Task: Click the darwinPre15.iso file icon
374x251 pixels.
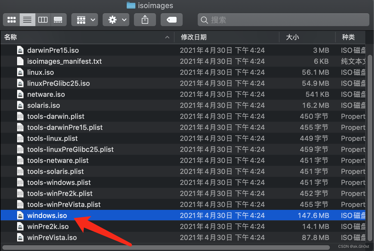Action: (20, 50)
